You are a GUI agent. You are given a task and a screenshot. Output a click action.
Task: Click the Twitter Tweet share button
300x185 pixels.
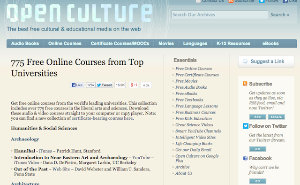(104, 85)
